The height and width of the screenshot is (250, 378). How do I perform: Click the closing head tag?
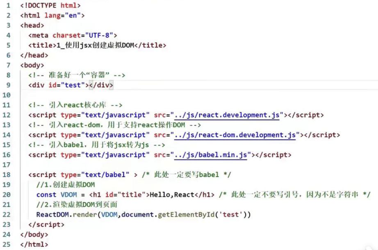pyautogui.click(x=34, y=55)
